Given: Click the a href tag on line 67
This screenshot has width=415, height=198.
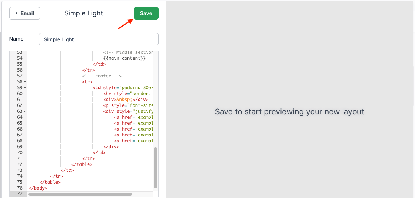Looking at the screenshot, I should coord(134,135).
